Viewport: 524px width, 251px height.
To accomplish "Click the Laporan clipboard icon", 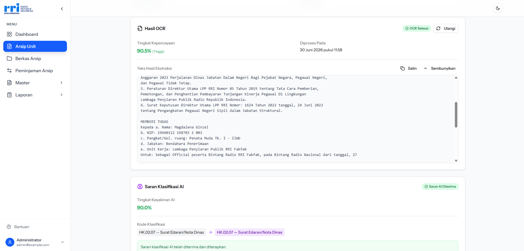I will [9, 95].
